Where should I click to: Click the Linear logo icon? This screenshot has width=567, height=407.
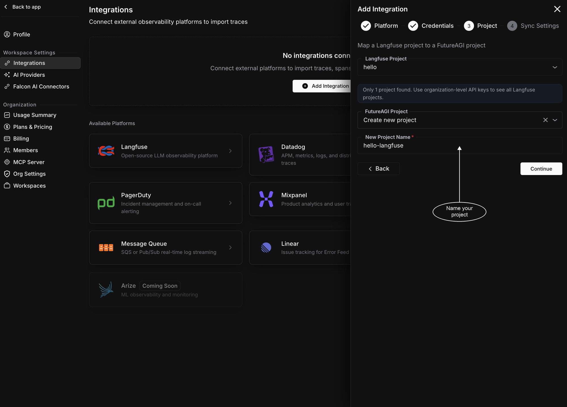tap(266, 248)
